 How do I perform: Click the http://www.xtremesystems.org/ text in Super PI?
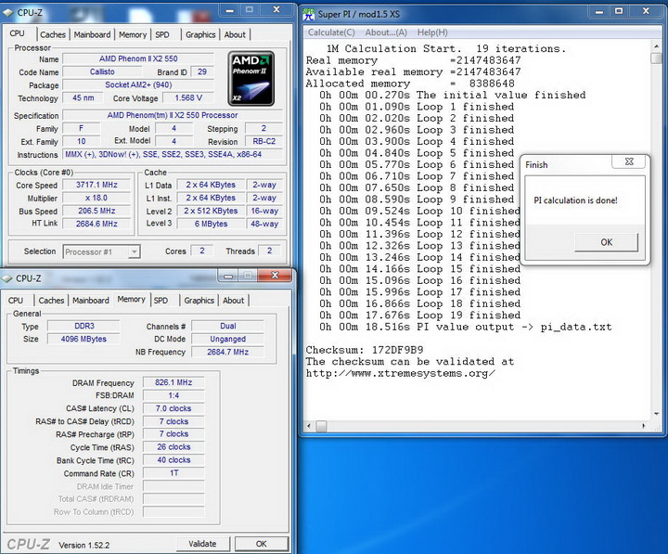tap(401, 374)
